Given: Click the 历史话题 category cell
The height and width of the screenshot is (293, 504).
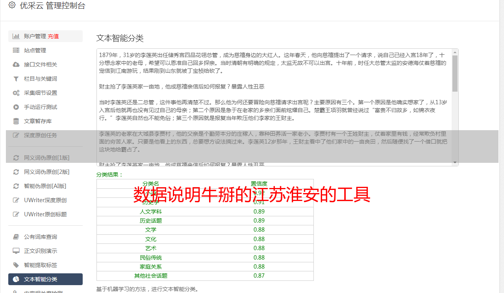Looking at the screenshot, I should 151,221.
